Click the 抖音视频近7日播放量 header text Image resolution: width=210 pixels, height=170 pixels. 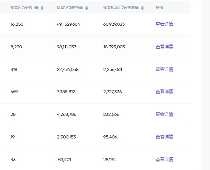pyautogui.click(x=121, y=8)
